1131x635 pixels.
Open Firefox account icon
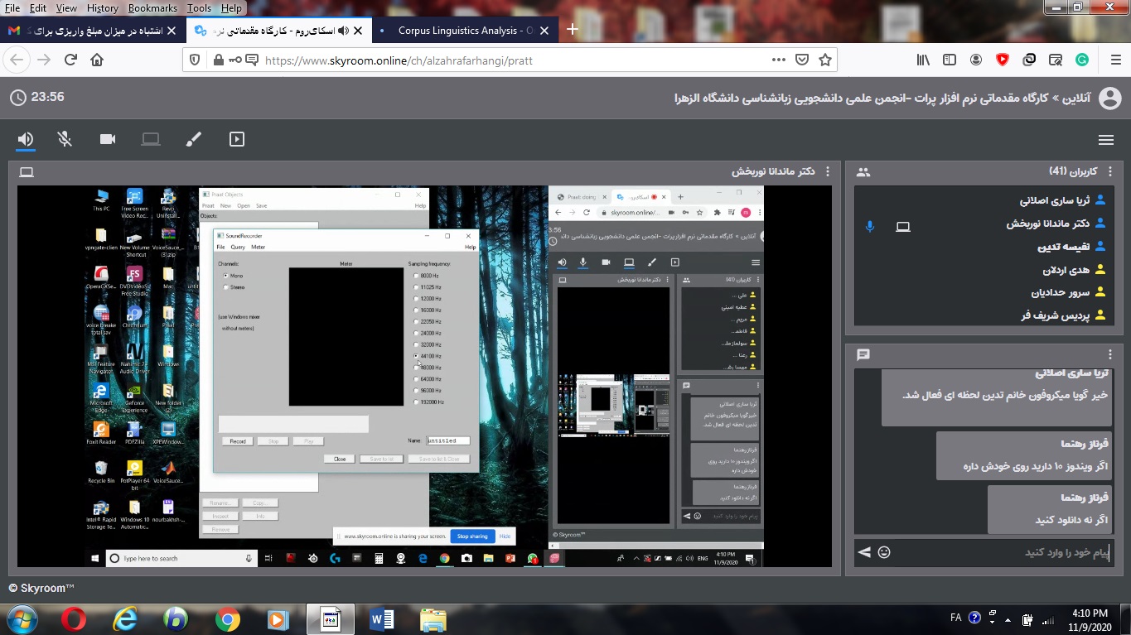point(976,60)
